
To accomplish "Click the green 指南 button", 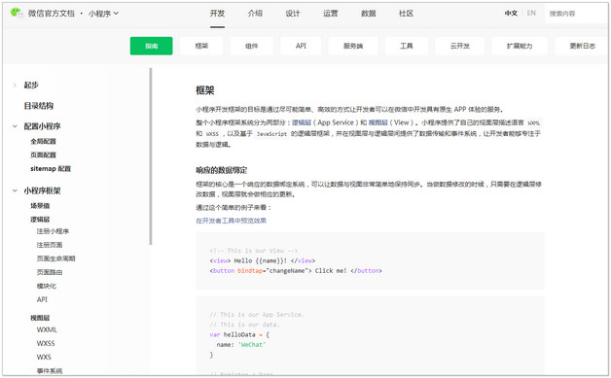I will pyautogui.click(x=151, y=46).
